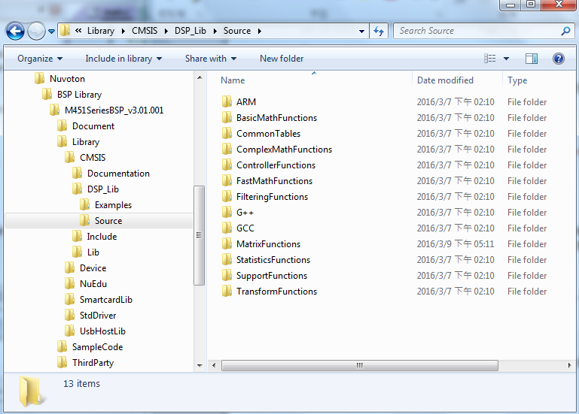
Task: Select Documentation folder in the tree
Action: click(118, 174)
